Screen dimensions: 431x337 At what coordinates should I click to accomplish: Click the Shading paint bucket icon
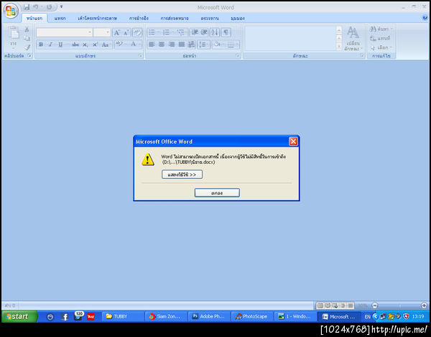pos(217,44)
